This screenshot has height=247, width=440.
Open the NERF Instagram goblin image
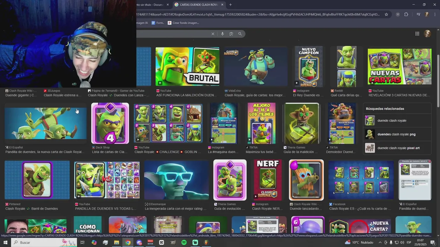(267, 180)
